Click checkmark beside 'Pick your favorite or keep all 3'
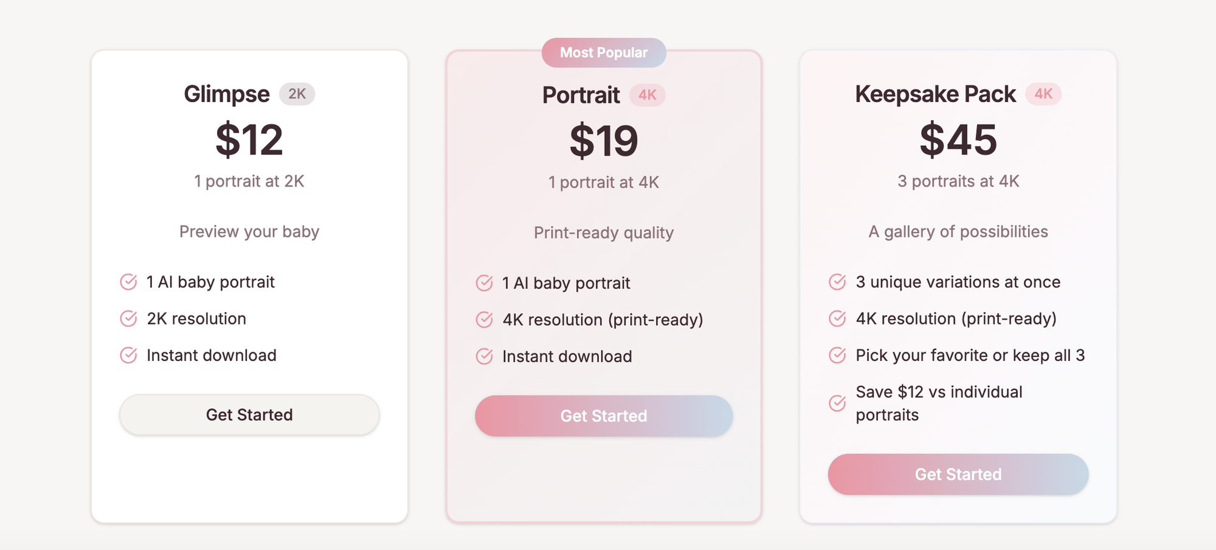The width and height of the screenshot is (1216, 550). pos(837,355)
